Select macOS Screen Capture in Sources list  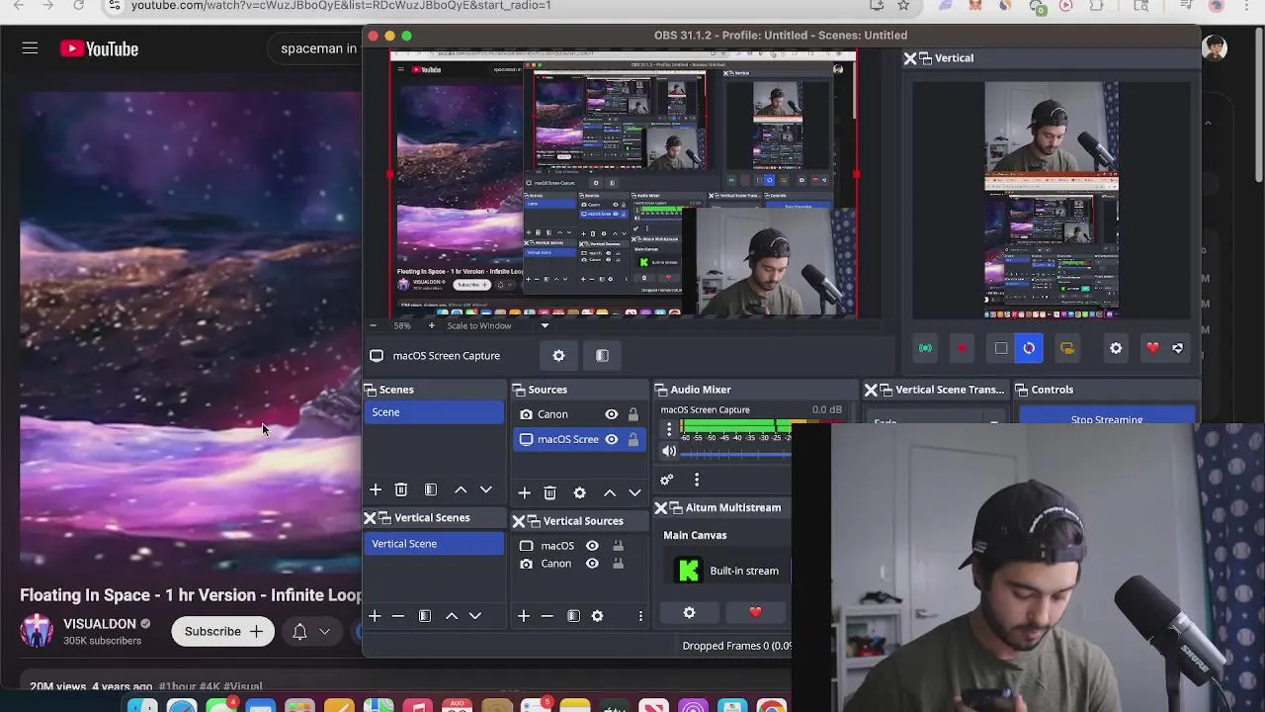pyautogui.click(x=579, y=439)
